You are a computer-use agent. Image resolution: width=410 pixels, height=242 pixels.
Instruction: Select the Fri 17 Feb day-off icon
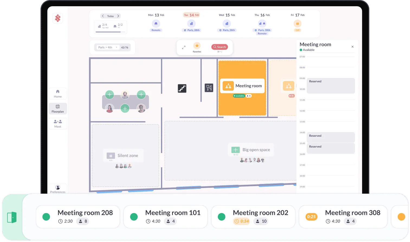coord(298,24)
